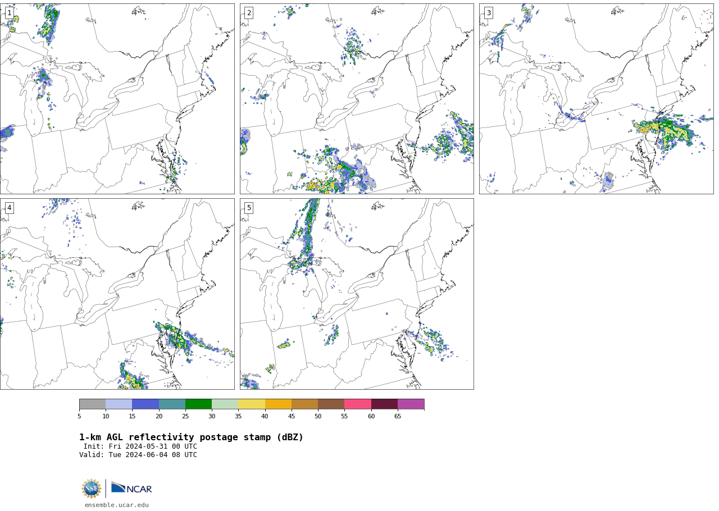The image size is (719, 511).
Task: Select the maroon 60-65 dBZ swatch
Action: (384, 404)
